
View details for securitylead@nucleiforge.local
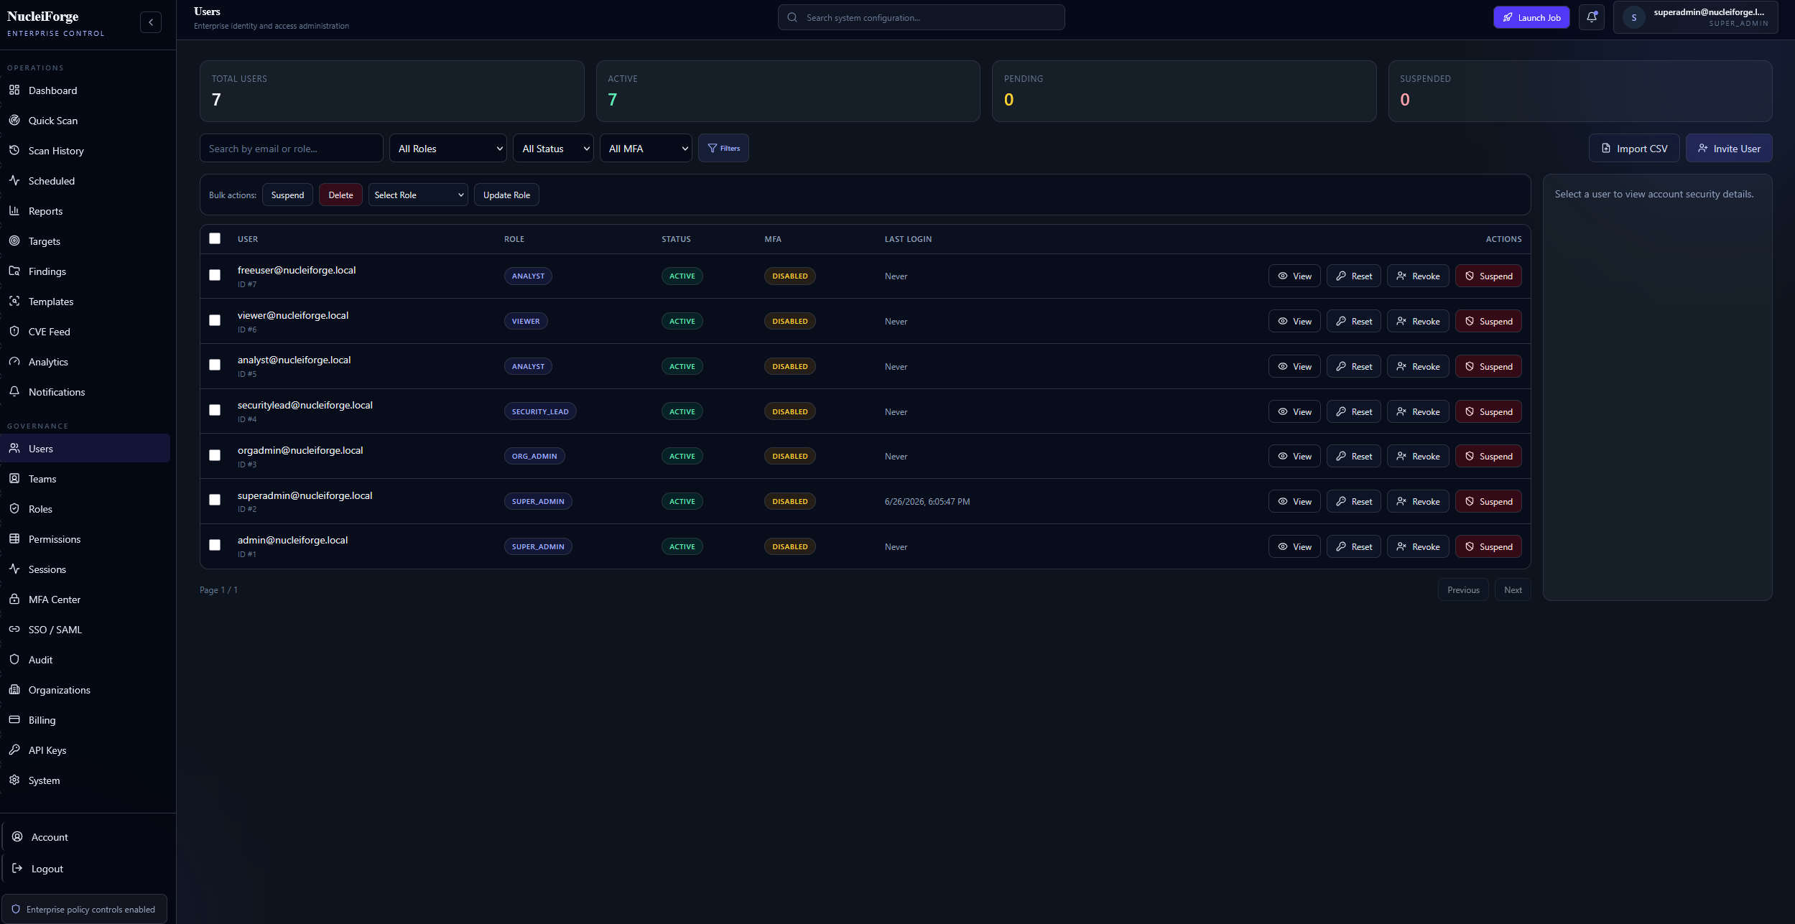[x=1294, y=411]
